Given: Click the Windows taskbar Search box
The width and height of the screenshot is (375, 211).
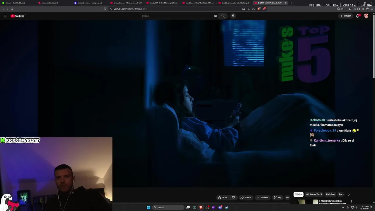Looking at the screenshot, I should [168, 207].
